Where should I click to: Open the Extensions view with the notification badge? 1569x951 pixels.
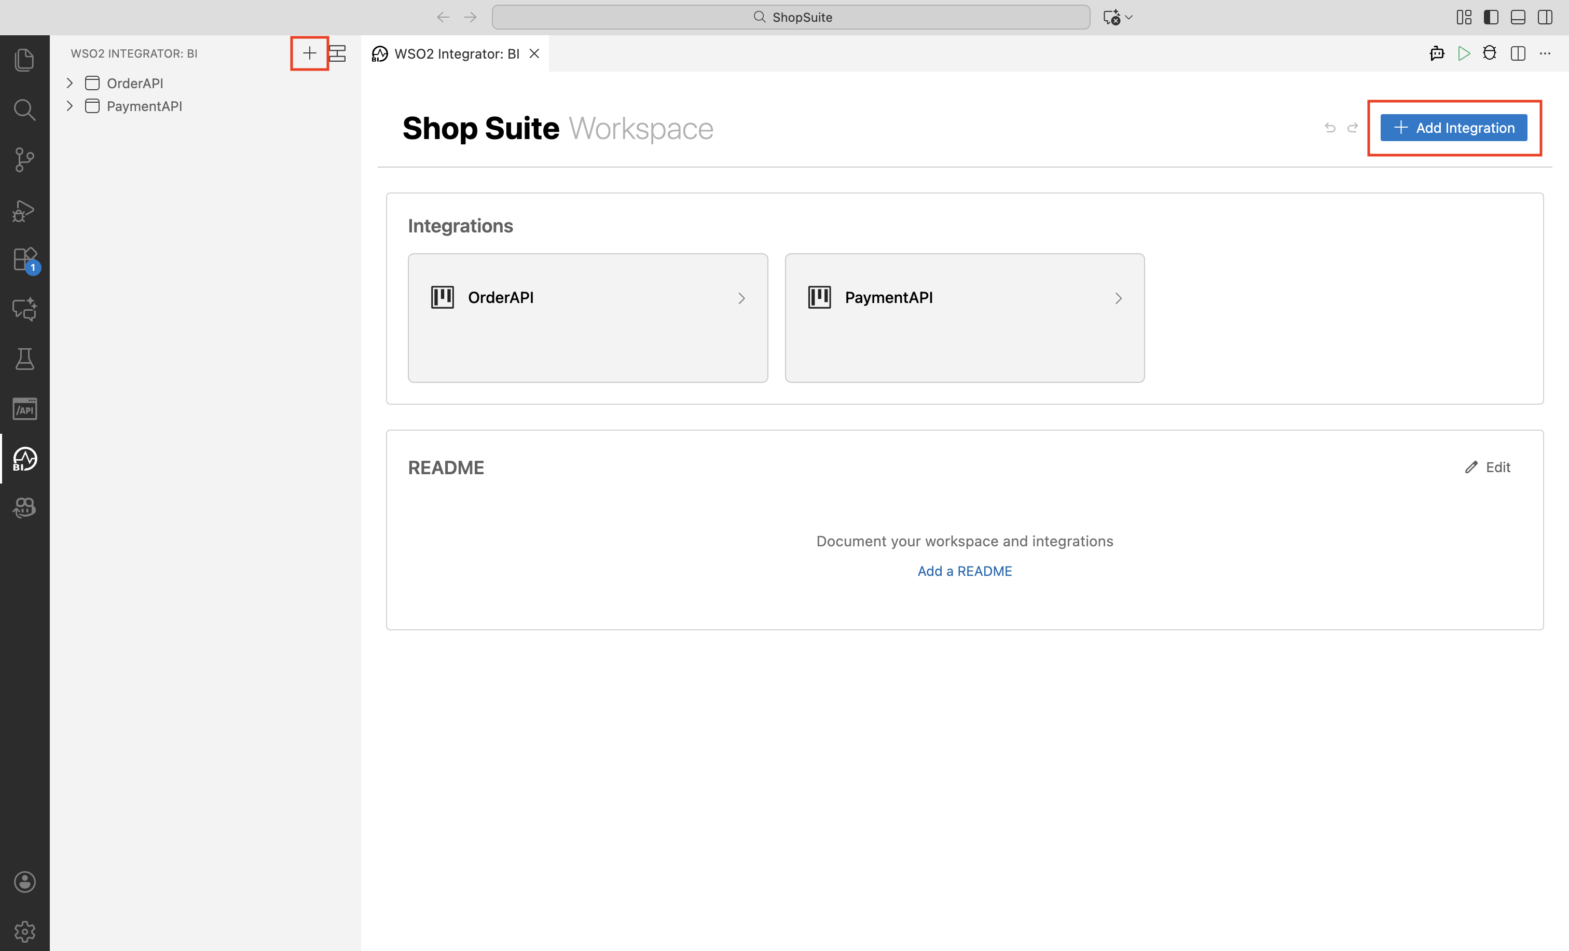click(x=25, y=259)
